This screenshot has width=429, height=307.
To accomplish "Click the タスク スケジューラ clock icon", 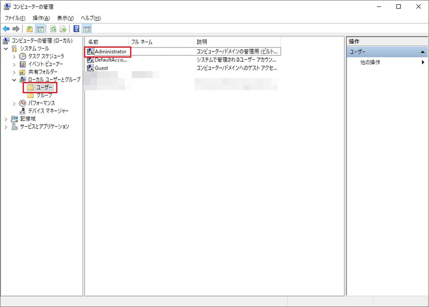I will pos(23,57).
